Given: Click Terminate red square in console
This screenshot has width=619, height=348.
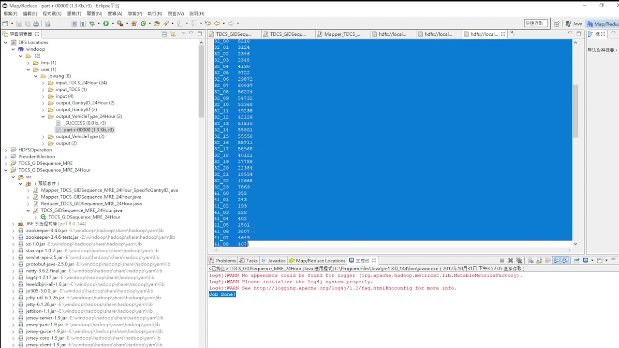Looking at the screenshot, I should point(501,261).
